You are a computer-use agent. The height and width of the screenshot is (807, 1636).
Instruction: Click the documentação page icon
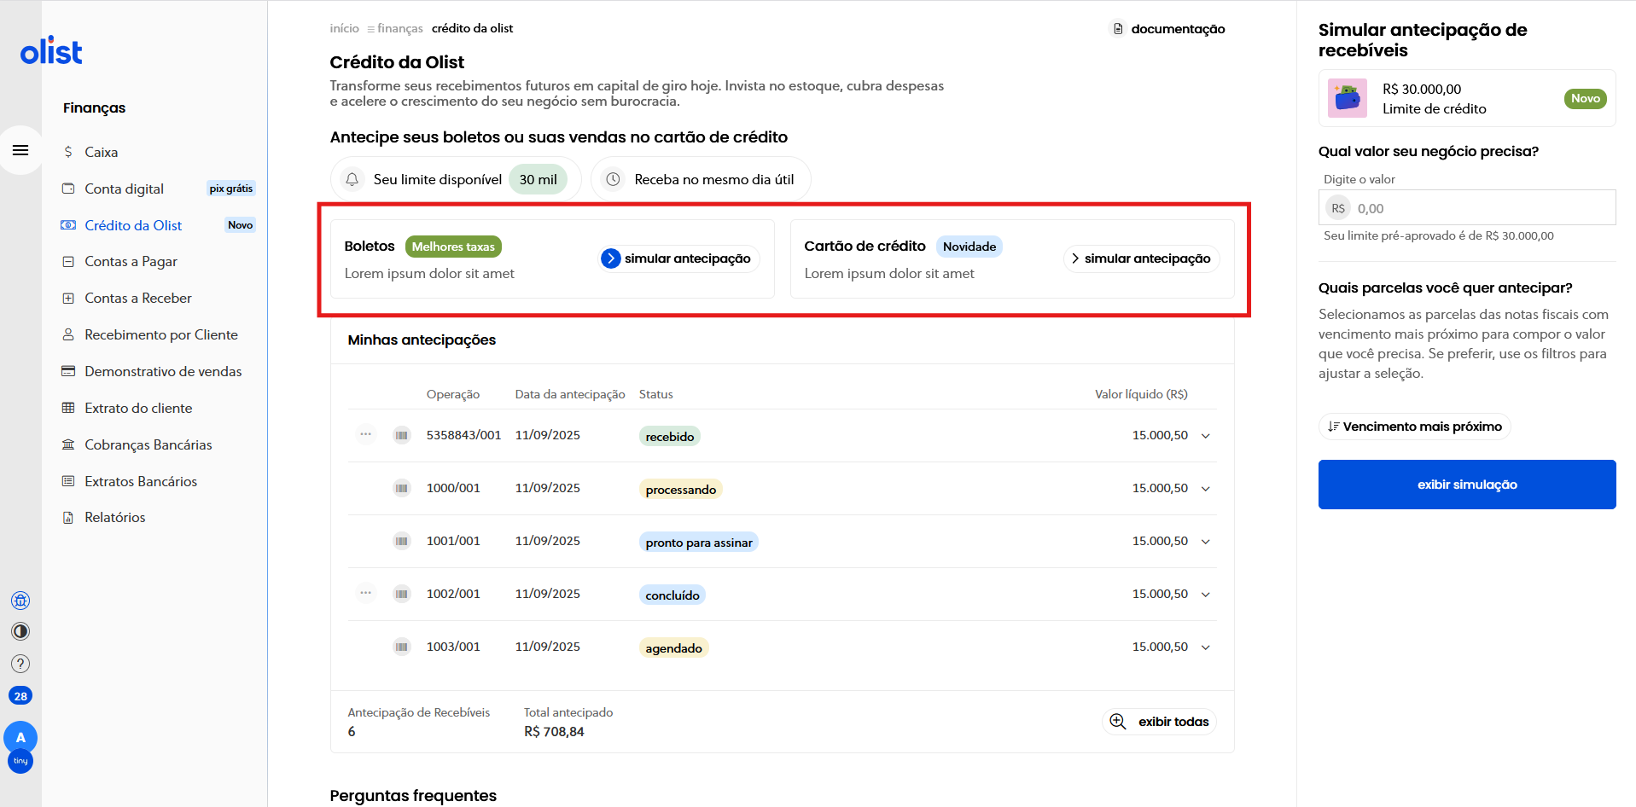[x=1118, y=29]
